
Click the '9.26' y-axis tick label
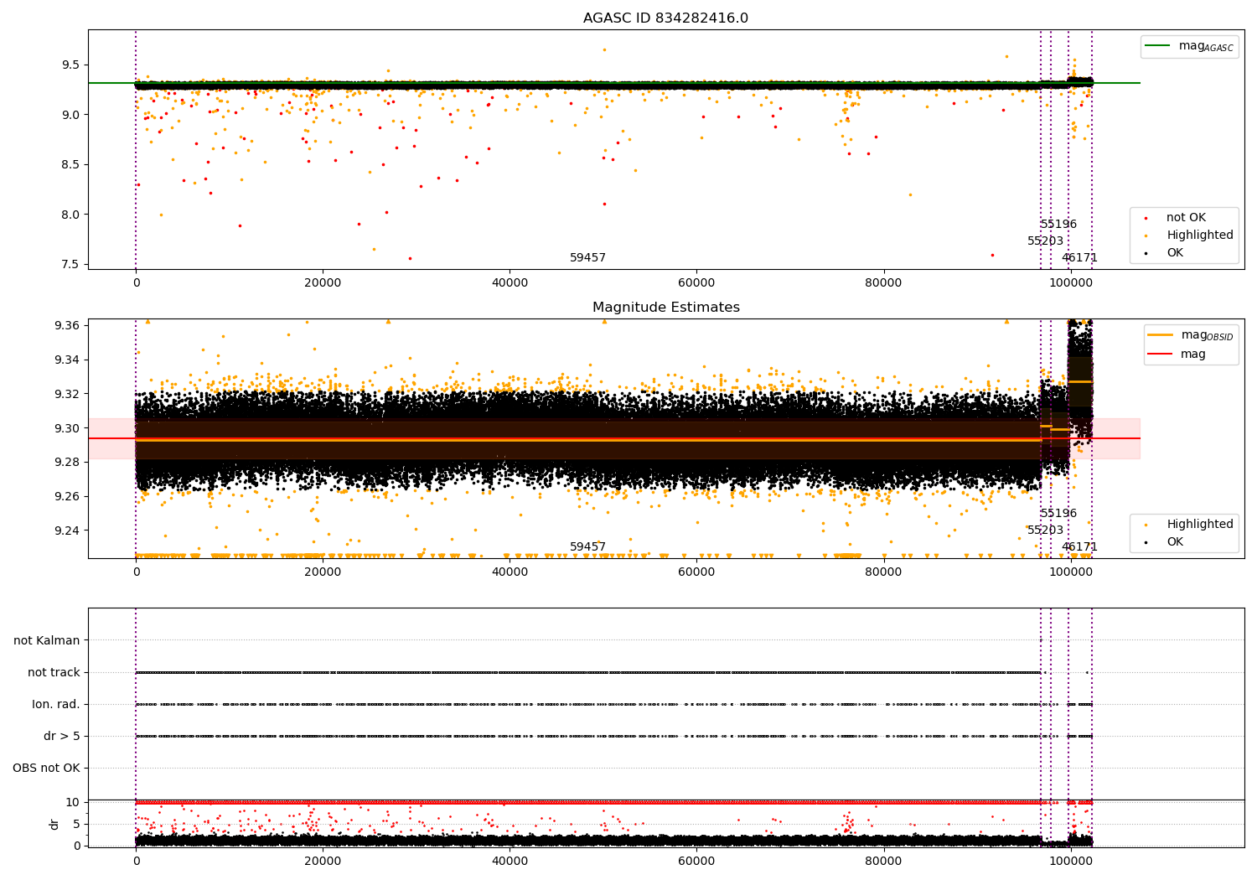(x=66, y=496)
